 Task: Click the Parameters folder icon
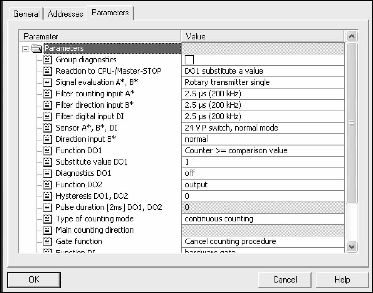[36, 49]
